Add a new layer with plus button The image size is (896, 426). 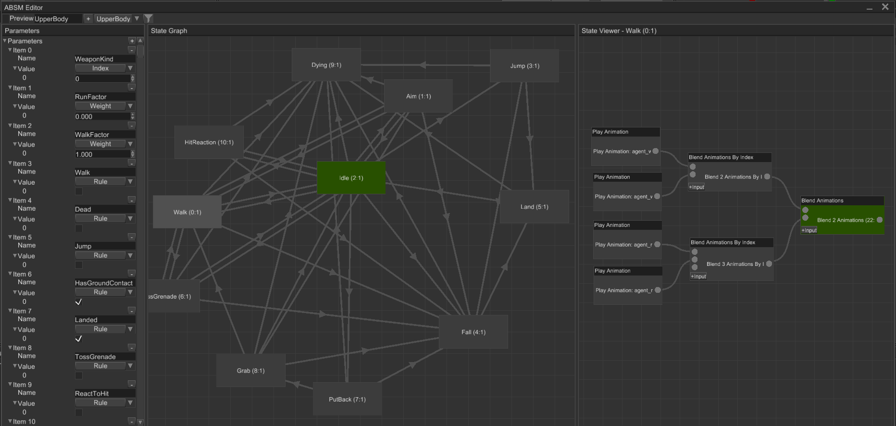pyautogui.click(x=88, y=19)
